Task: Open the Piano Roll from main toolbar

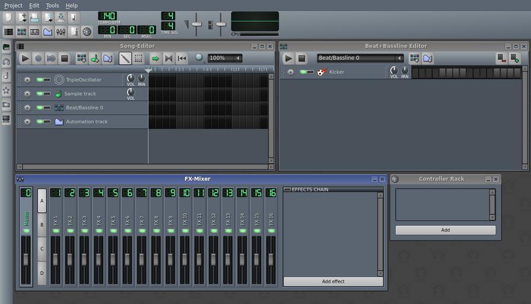Action: 34,31
